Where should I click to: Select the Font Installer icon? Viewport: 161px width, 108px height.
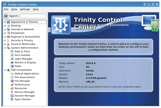[12, 55]
